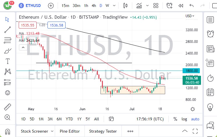Open the Stock Screener tab
This screenshot has width=217, height=137.
pos(34,131)
